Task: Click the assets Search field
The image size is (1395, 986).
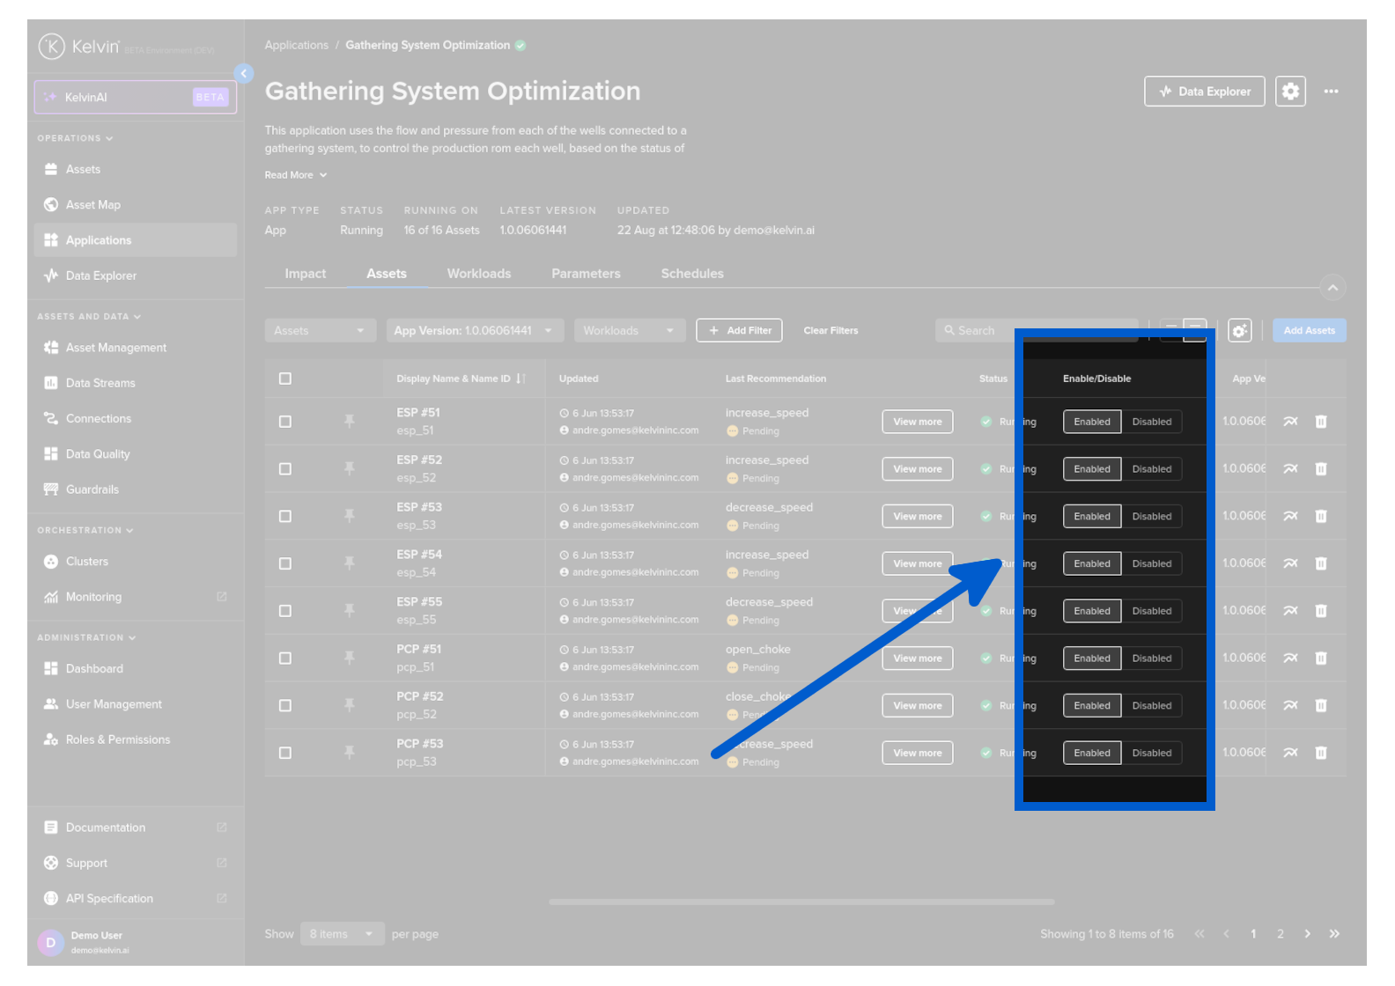Action: click(x=1037, y=331)
